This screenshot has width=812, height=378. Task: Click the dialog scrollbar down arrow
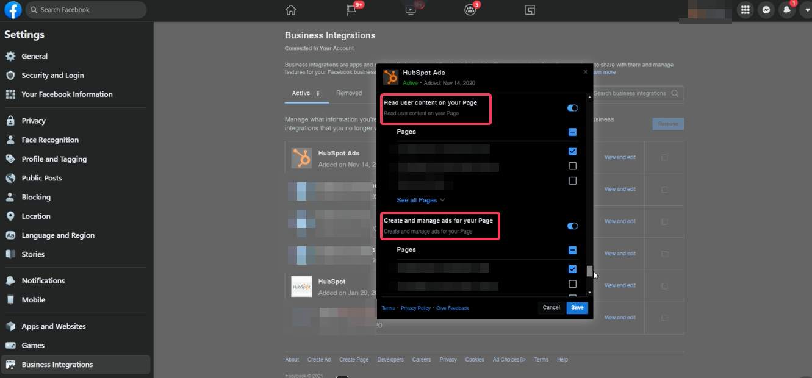click(x=589, y=293)
